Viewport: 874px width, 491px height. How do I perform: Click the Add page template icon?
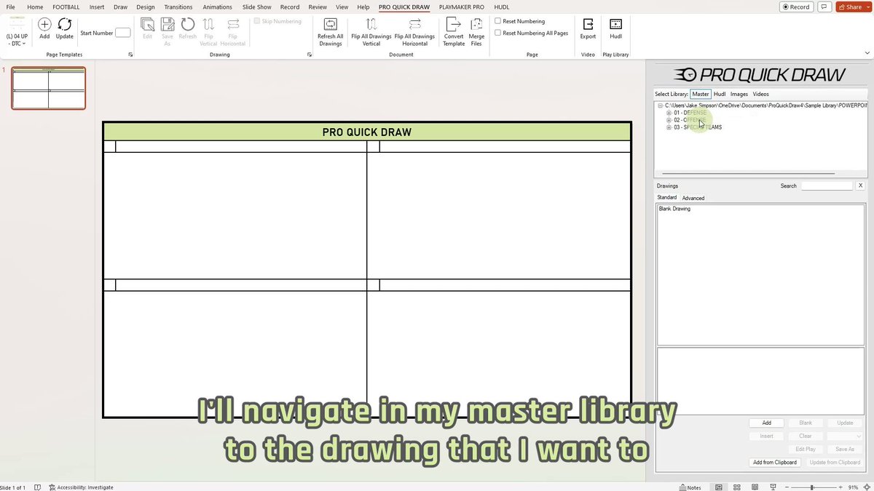[44, 25]
